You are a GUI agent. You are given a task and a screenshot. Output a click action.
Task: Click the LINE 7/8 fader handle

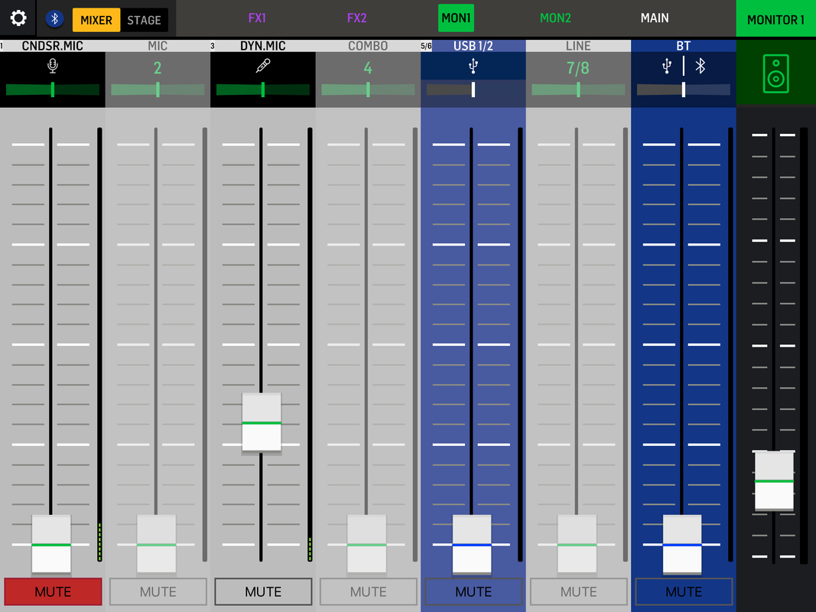(577, 545)
